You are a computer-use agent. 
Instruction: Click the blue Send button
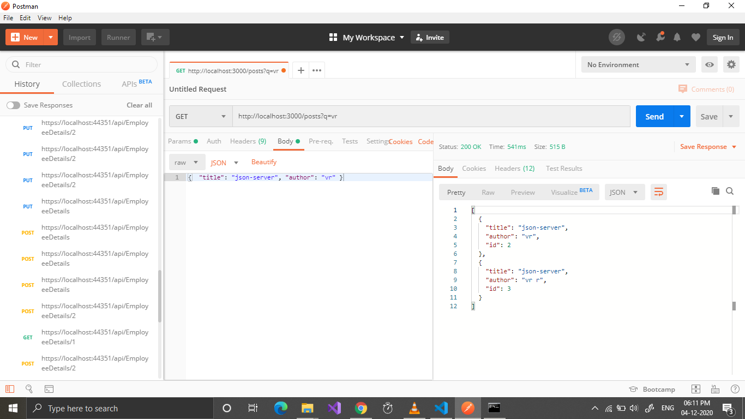point(654,116)
